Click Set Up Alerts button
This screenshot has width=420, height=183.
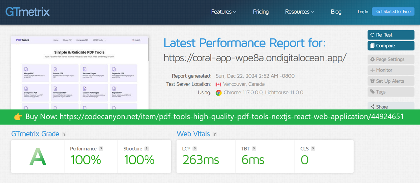(391, 81)
